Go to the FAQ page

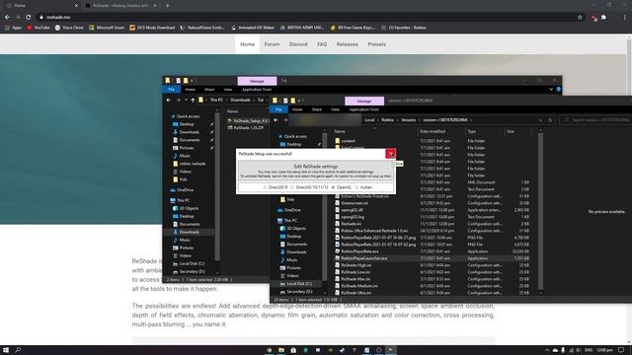coord(322,44)
